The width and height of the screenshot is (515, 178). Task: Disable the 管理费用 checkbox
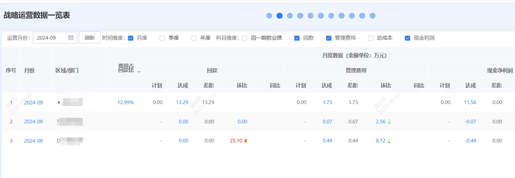(328, 38)
